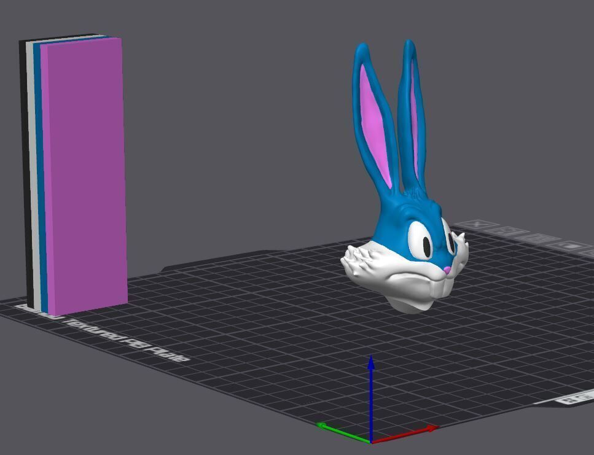Click the plate's auto-orient icon
The width and height of the screenshot is (594, 455).
507,231
